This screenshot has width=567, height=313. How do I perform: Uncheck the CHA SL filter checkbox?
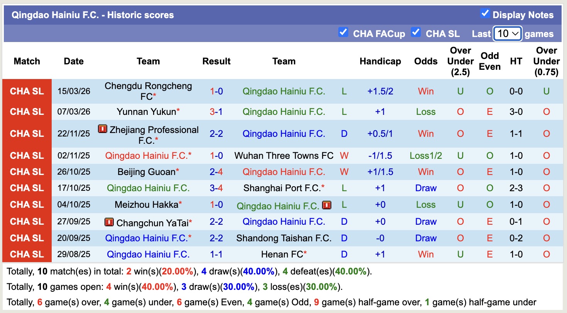click(x=415, y=32)
